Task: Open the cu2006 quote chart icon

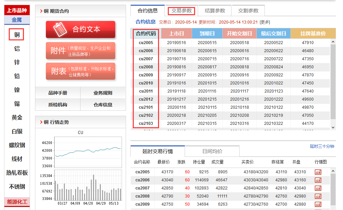Action: (318, 180)
